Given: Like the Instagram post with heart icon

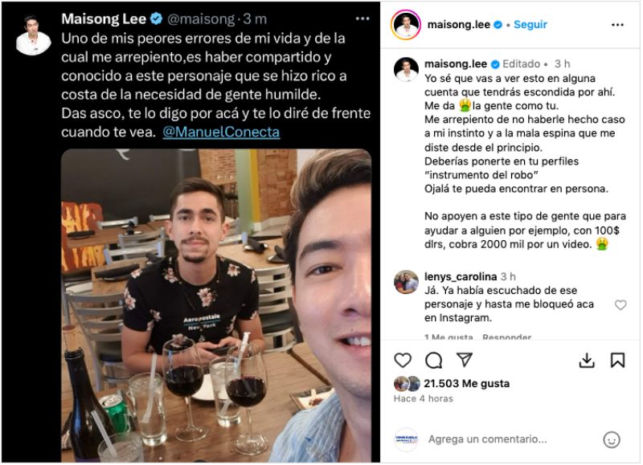Looking at the screenshot, I should tap(403, 360).
